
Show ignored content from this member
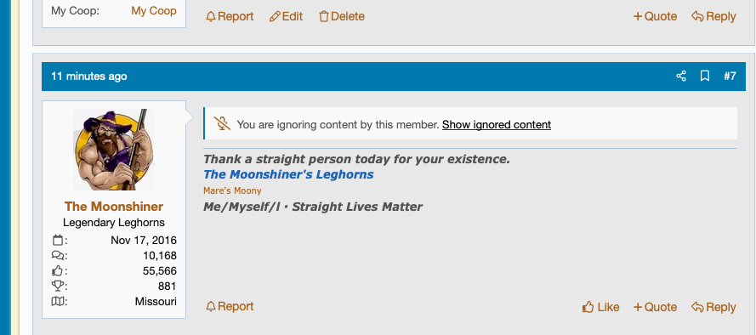tap(496, 125)
